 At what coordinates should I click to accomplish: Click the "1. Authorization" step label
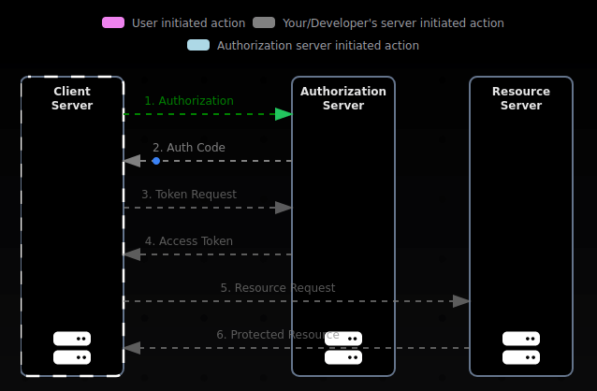[x=189, y=100]
